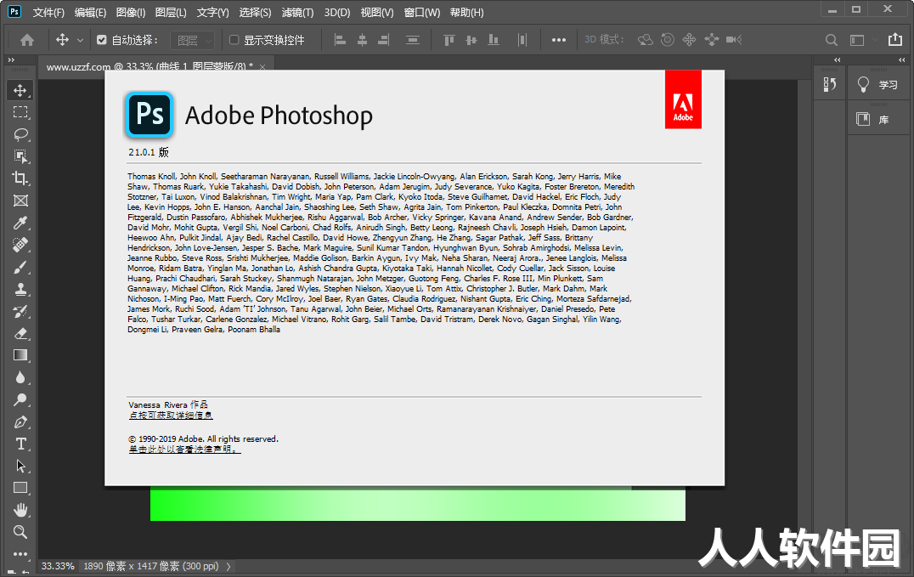Screen dimensions: 914x577
Task: Select the Eraser tool
Action: coord(20,334)
